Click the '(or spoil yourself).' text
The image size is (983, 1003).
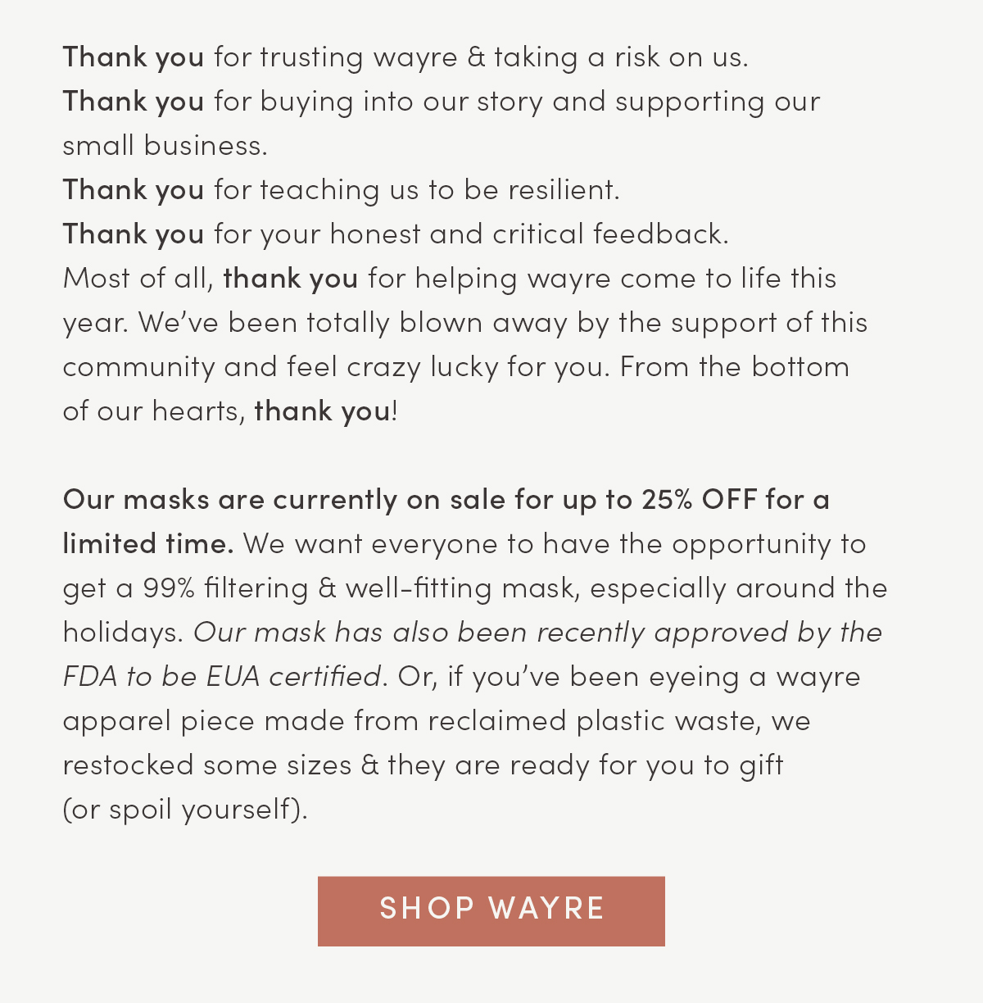[x=185, y=810]
